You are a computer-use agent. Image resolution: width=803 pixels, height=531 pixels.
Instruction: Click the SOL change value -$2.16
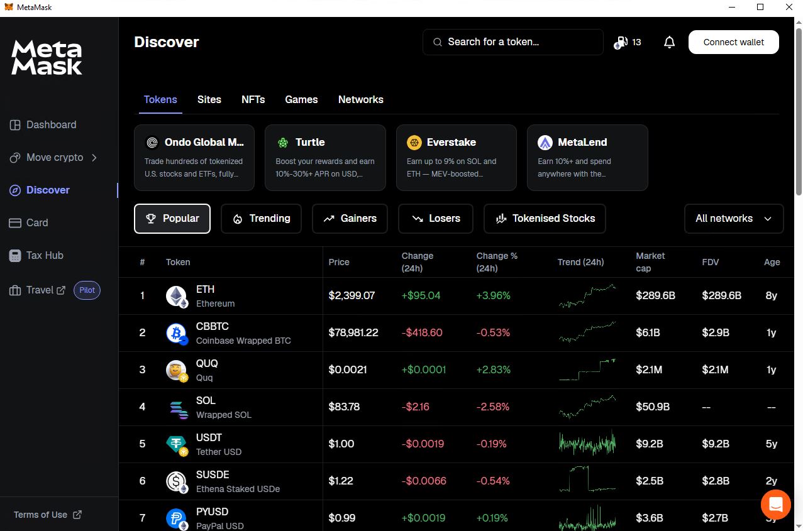click(416, 407)
